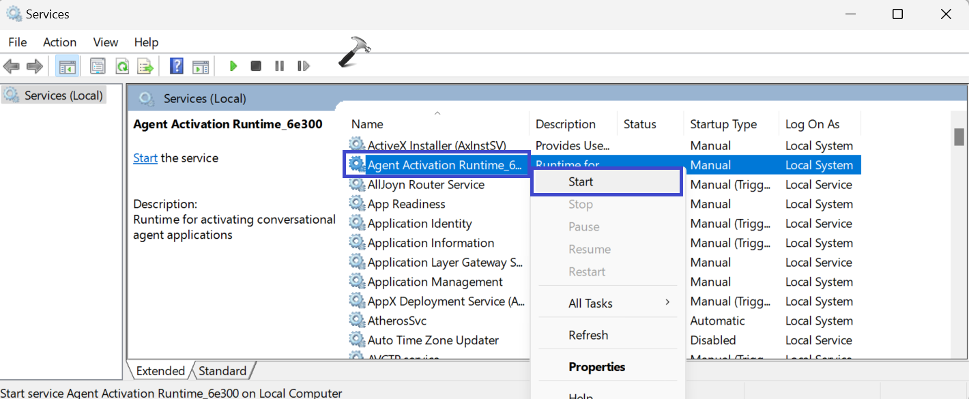This screenshot has width=969, height=399.
Task: Choose Start from the context menu
Action: [581, 182]
